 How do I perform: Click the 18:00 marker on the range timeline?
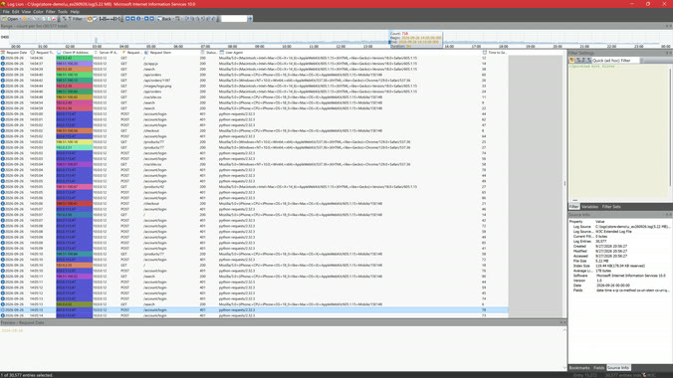503,47
